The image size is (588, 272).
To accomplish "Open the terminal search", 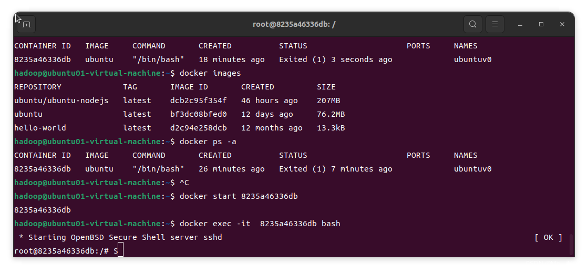I will coord(473,24).
